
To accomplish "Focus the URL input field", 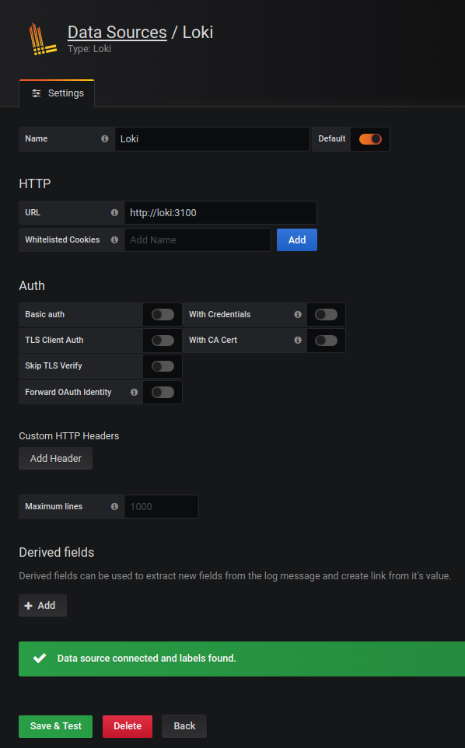I will [220, 213].
